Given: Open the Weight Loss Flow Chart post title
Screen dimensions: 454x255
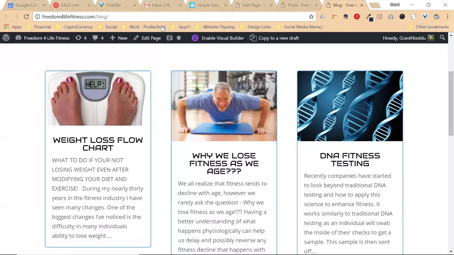Looking at the screenshot, I should [x=98, y=144].
